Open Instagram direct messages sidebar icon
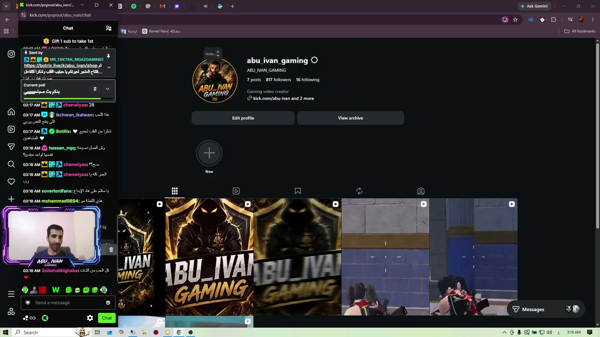 click(x=11, y=147)
